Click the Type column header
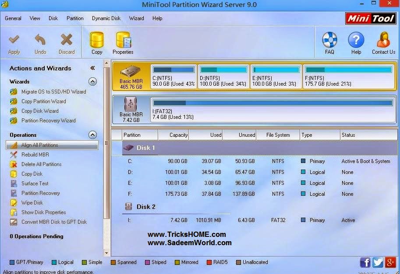Screen dimensions: 400x274 point(320,135)
